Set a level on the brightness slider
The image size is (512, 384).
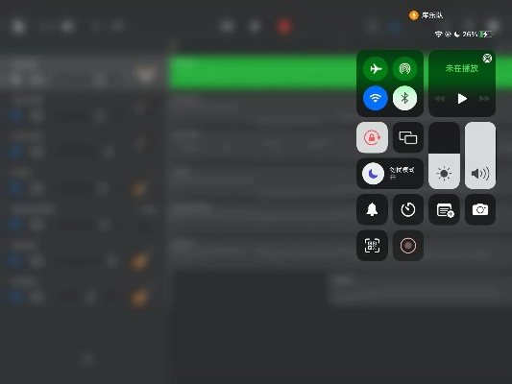tap(444, 156)
